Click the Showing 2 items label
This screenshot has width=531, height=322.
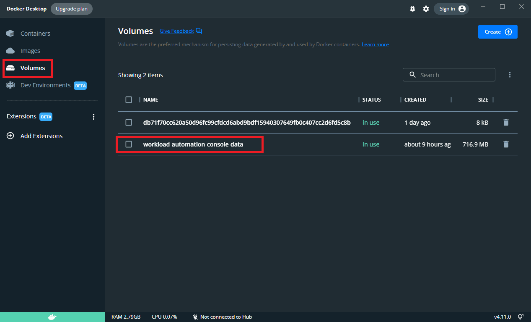(x=140, y=75)
